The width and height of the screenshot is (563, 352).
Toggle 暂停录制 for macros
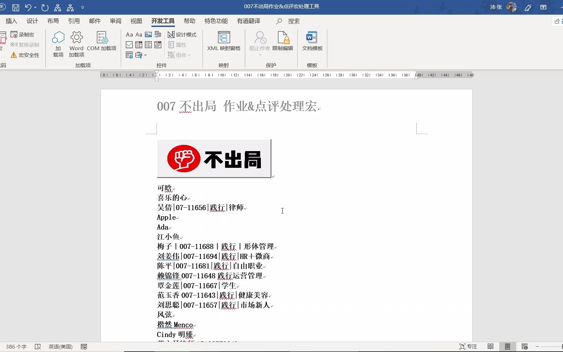coord(25,44)
